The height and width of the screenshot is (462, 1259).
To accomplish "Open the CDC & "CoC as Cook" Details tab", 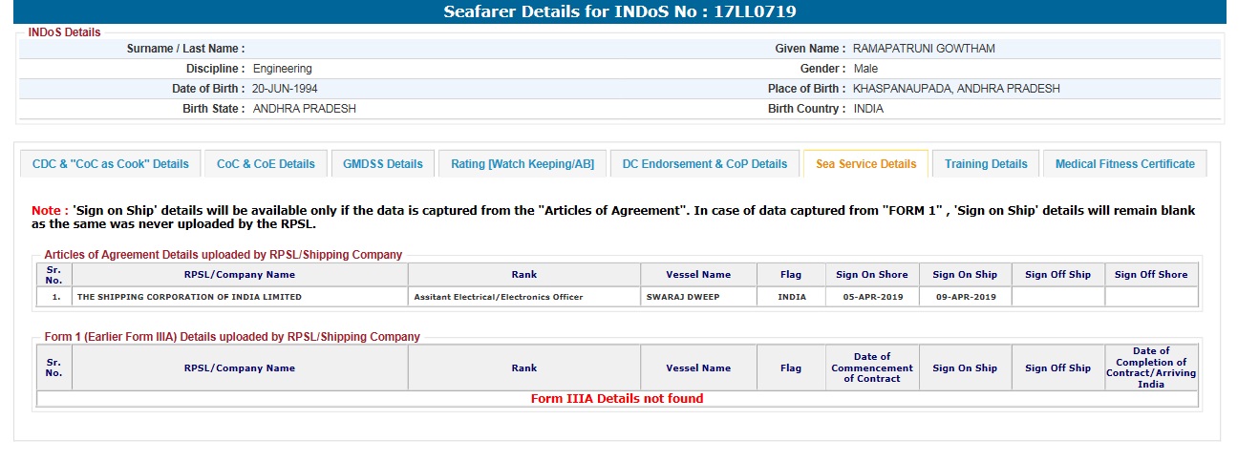I will click(x=111, y=164).
